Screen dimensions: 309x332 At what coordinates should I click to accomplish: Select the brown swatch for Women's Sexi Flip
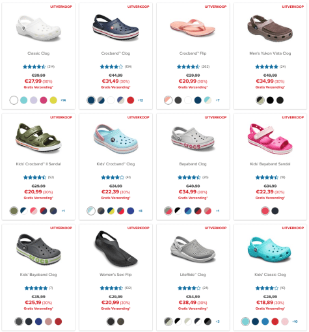coord(121,322)
